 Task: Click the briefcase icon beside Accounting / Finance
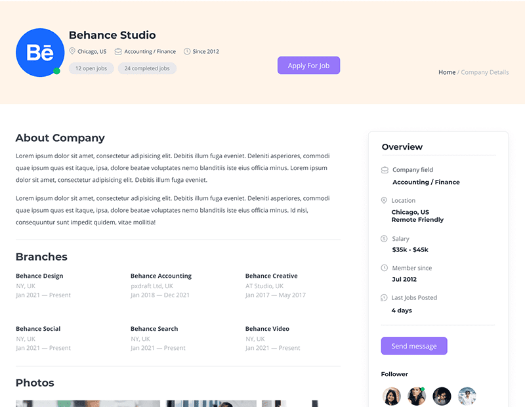point(118,51)
